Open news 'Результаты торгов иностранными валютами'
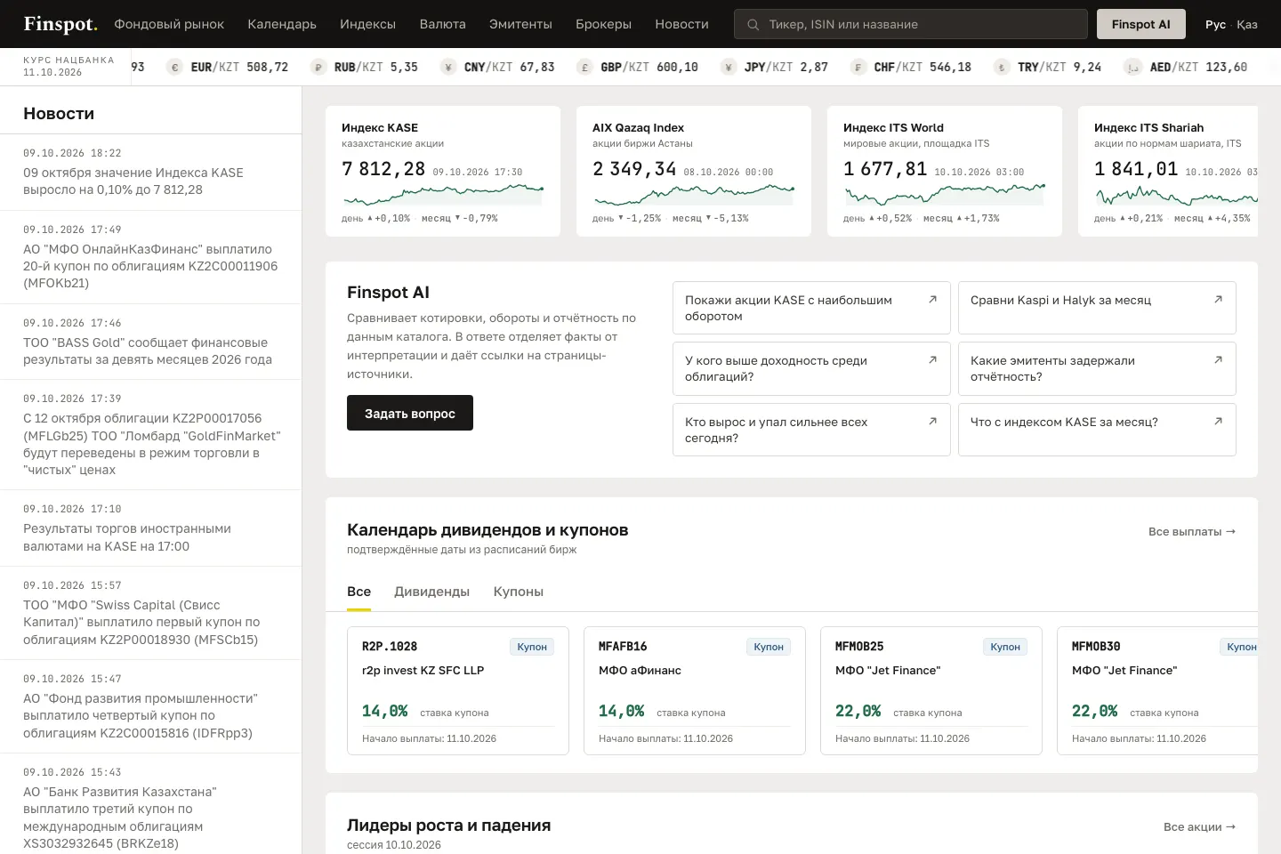The image size is (1281, 854). [150, 528]
